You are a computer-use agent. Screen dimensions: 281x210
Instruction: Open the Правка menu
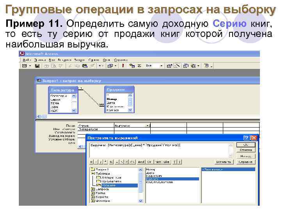[40, 60]
